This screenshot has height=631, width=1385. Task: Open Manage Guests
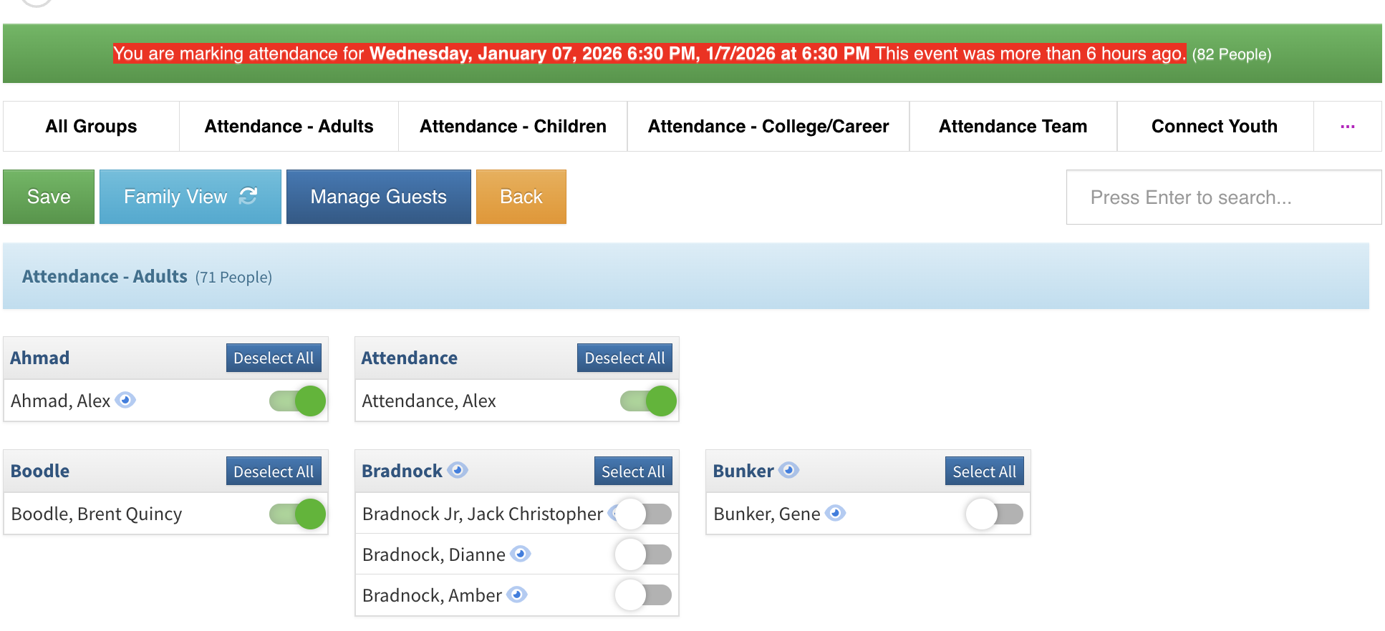click(x=378, y=197)
